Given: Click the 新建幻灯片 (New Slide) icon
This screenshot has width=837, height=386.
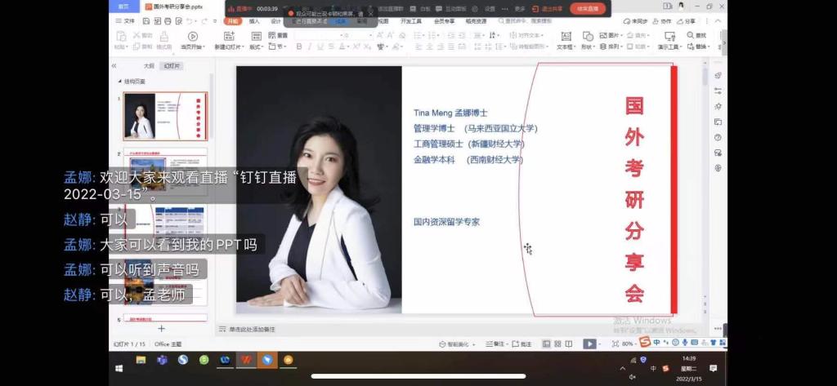Looking at the screenshot, I should [229, 37].
